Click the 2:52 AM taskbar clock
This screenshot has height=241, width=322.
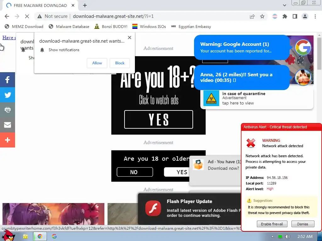[305, 237]
